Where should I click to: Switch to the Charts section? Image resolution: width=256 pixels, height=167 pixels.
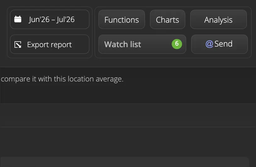click(168, 19)
